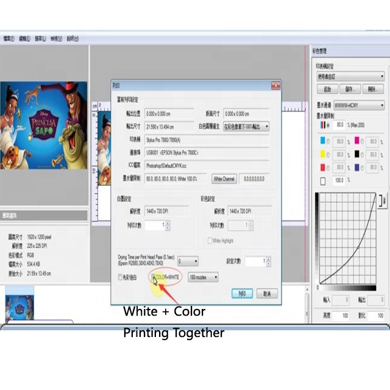Select the magenta ink limit radio button
This screenshot has height=390, width=390.
[x=362, y=141]
